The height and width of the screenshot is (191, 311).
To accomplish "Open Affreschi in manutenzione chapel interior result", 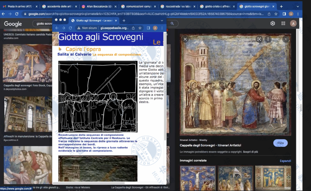I will (x=28, y=114).
